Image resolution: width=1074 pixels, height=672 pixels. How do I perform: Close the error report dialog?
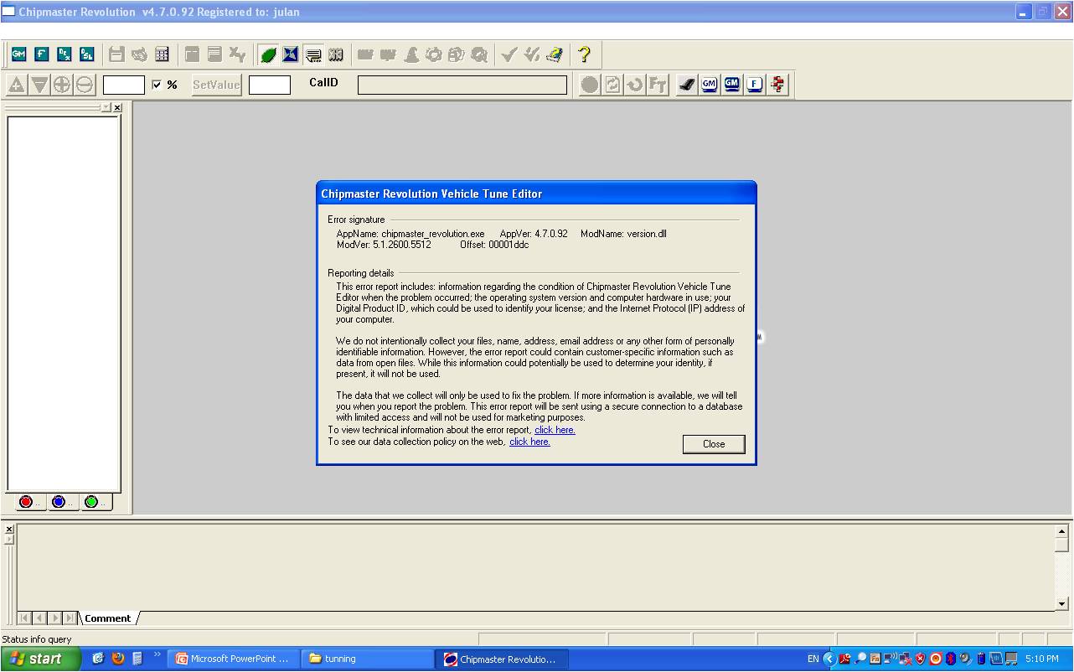[x=714, y=444]
